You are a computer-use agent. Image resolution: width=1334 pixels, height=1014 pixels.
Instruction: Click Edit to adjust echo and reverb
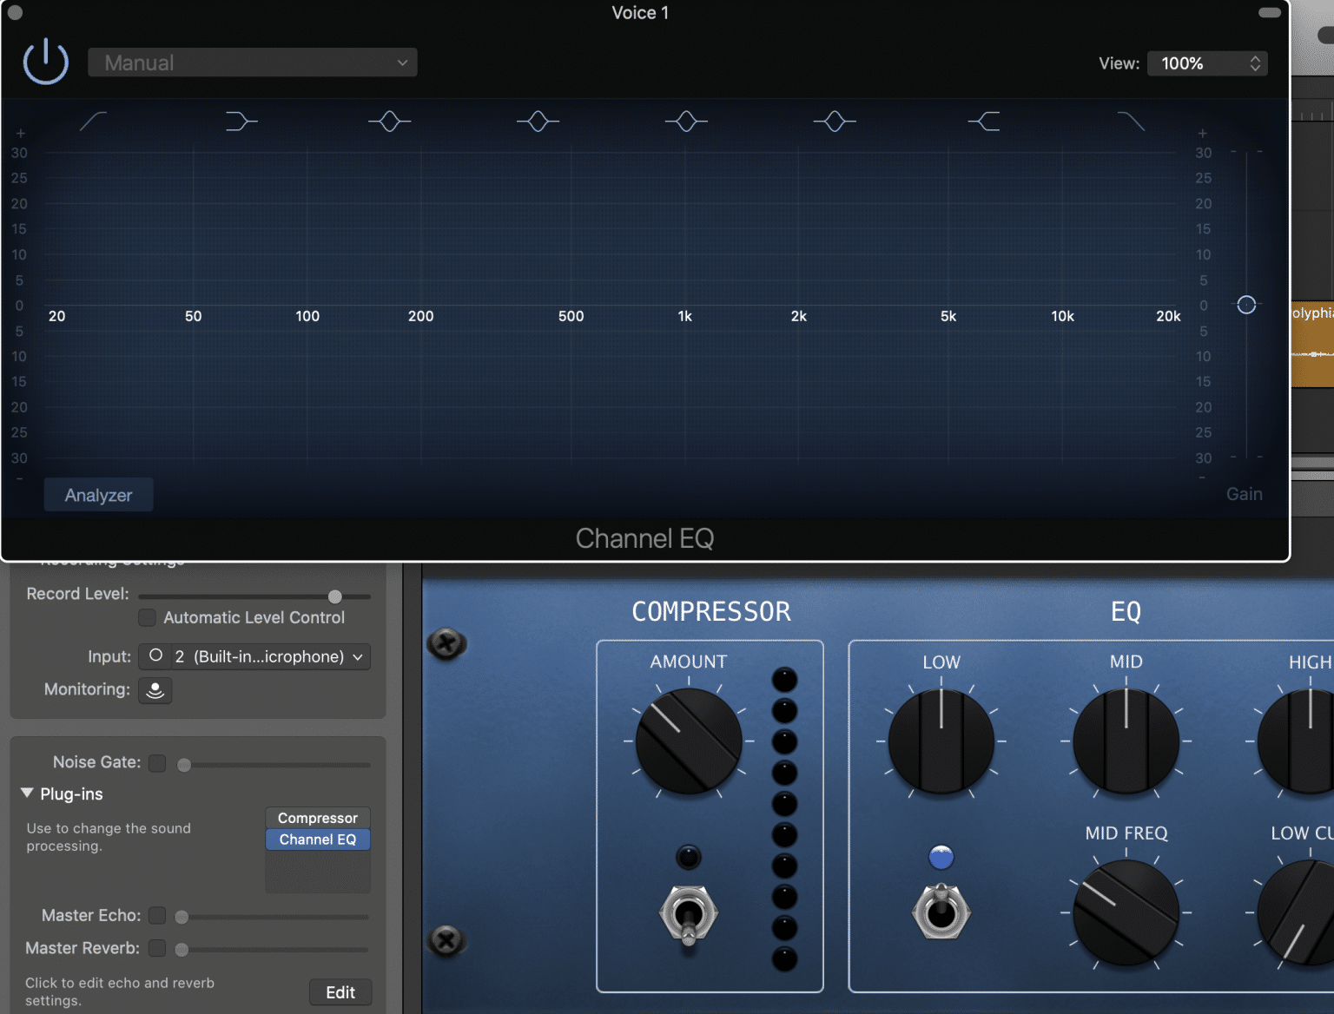(340, 991)
